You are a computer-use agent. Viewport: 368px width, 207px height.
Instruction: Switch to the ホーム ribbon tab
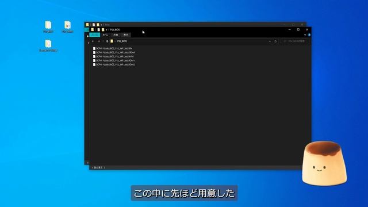click(x=105, y=34)
